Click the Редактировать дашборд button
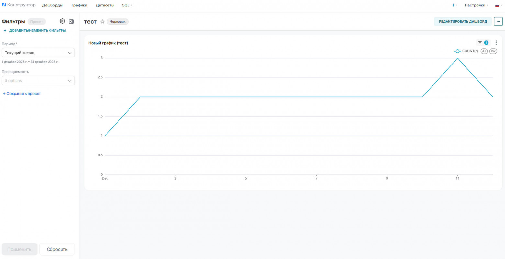The height and width of the screenshot is (259, 505). pyautogui.click(x=463, y=22)
